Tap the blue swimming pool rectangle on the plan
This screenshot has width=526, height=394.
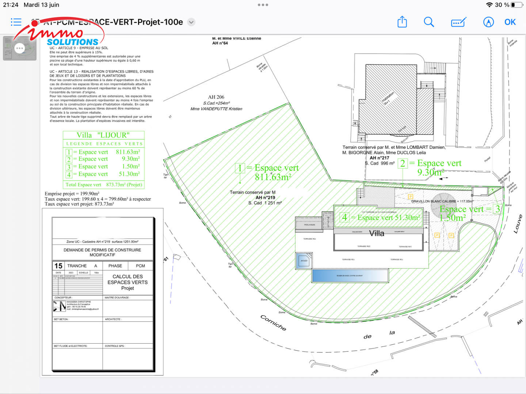click(x=350, y=276)
